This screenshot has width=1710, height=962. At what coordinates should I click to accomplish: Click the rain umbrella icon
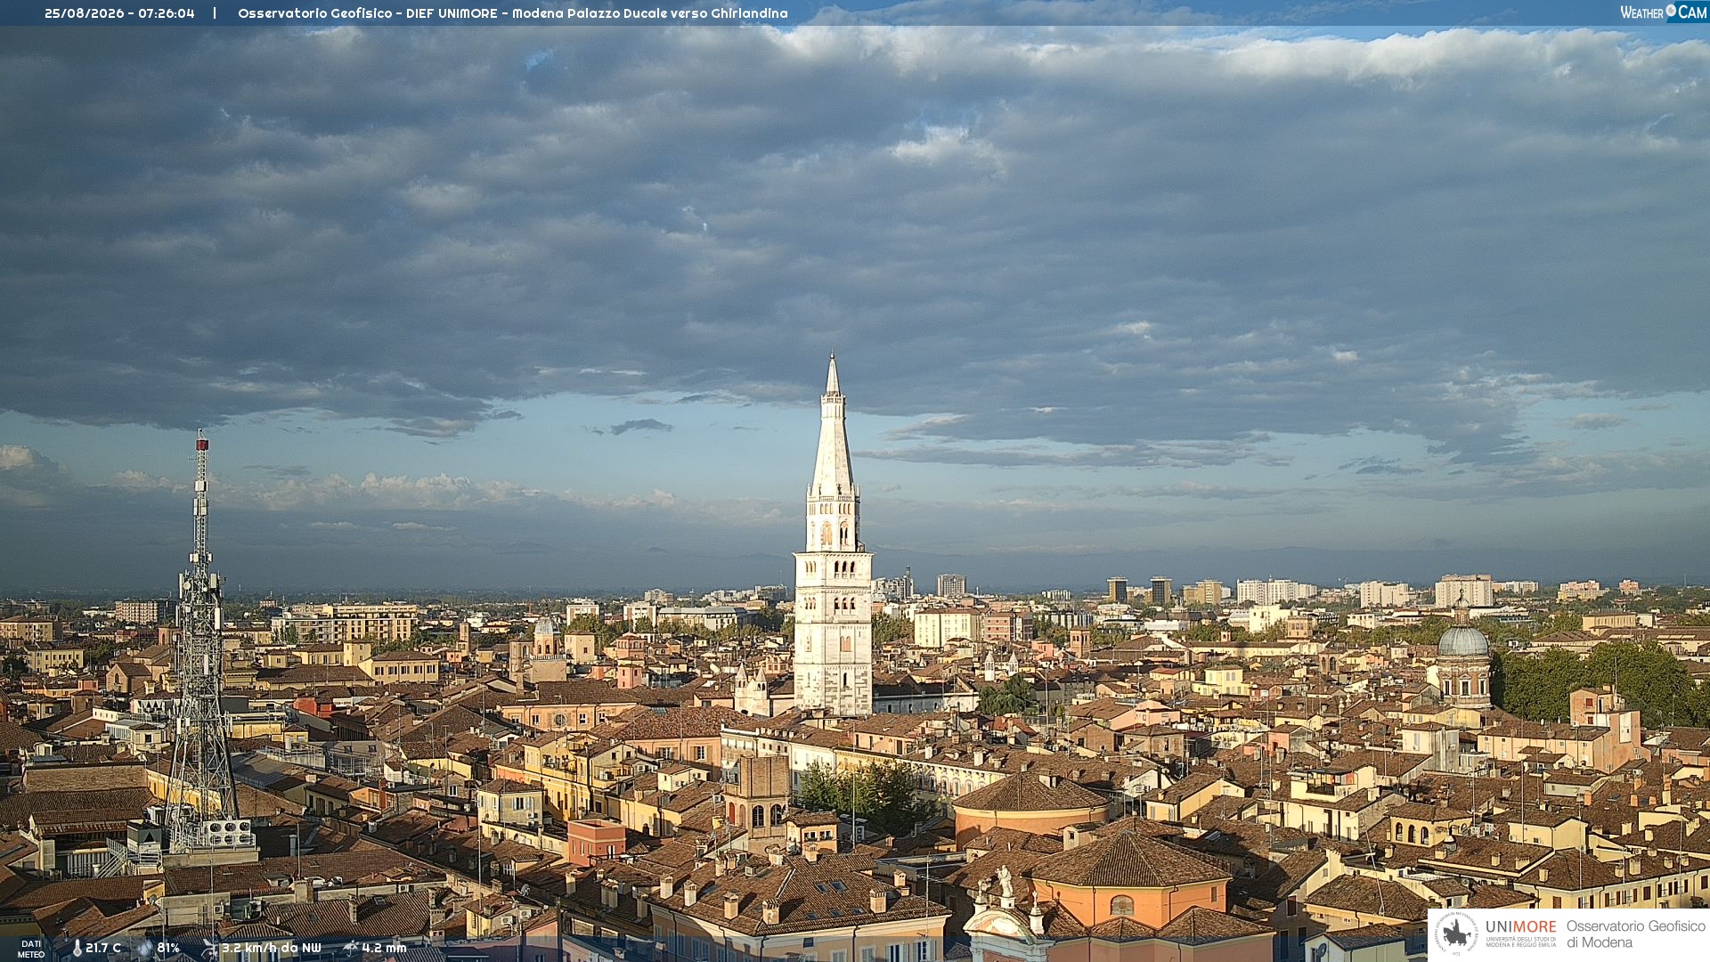(x=351, y=948)
